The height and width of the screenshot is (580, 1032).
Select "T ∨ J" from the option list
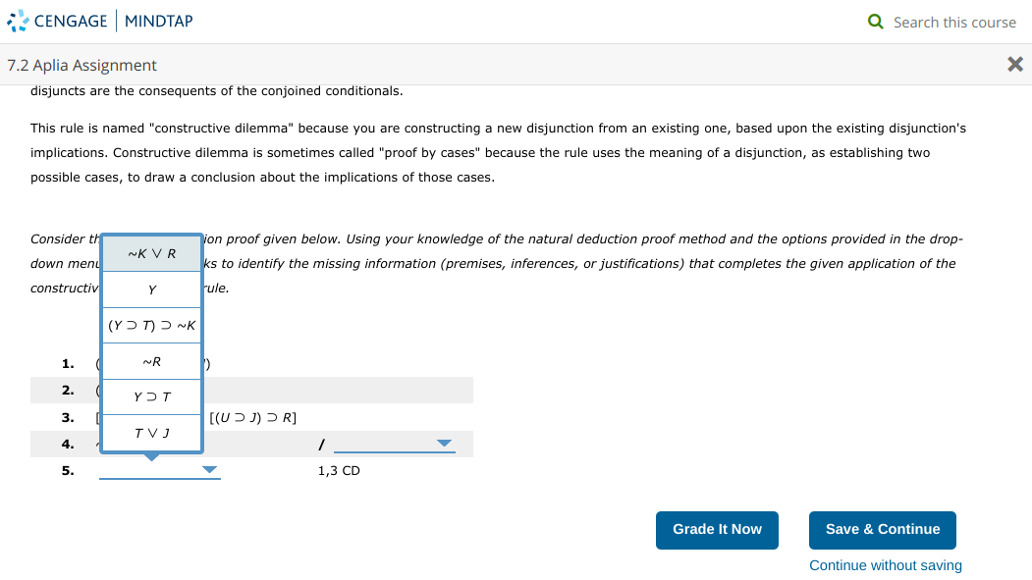tap(151, 433)
